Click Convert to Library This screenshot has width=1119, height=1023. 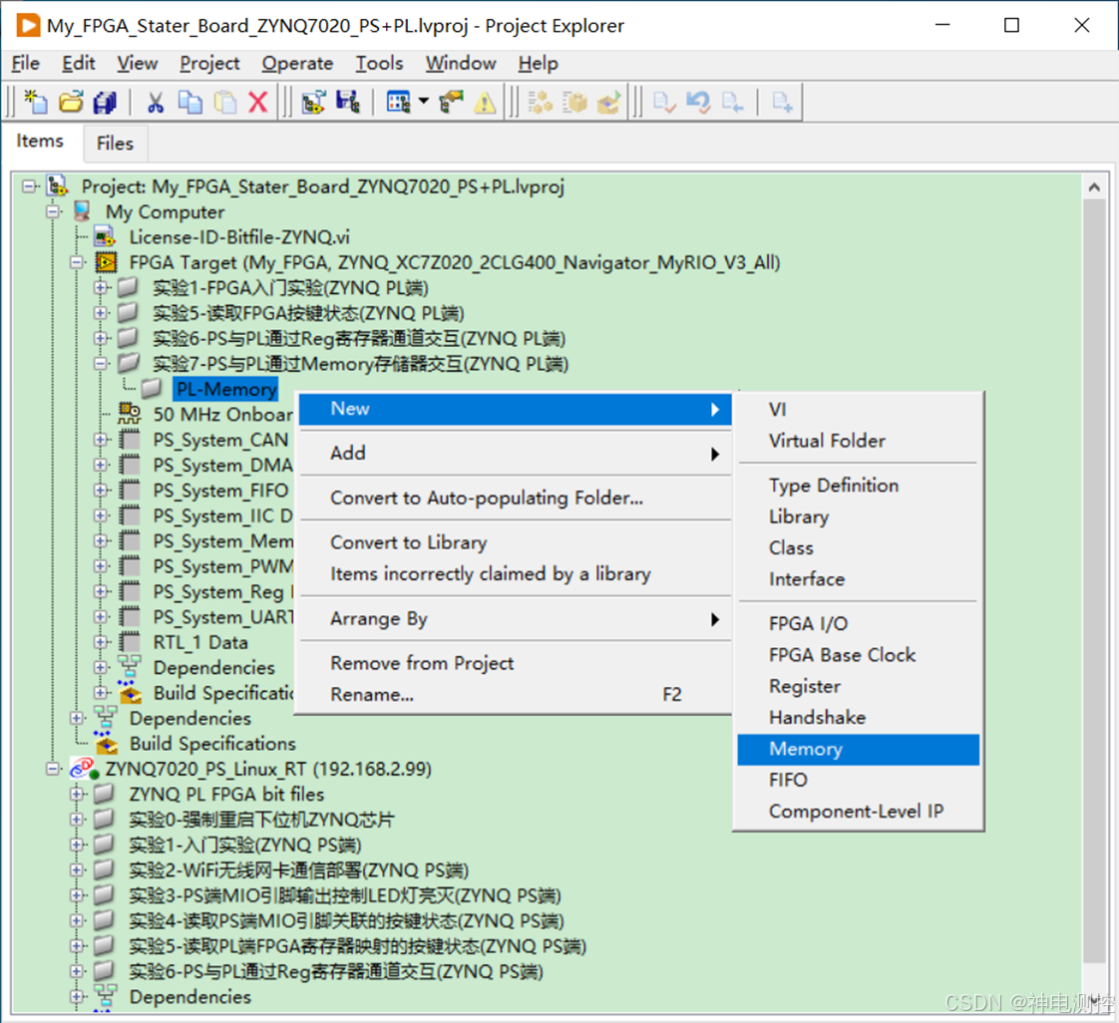click(x=515, y=542)
